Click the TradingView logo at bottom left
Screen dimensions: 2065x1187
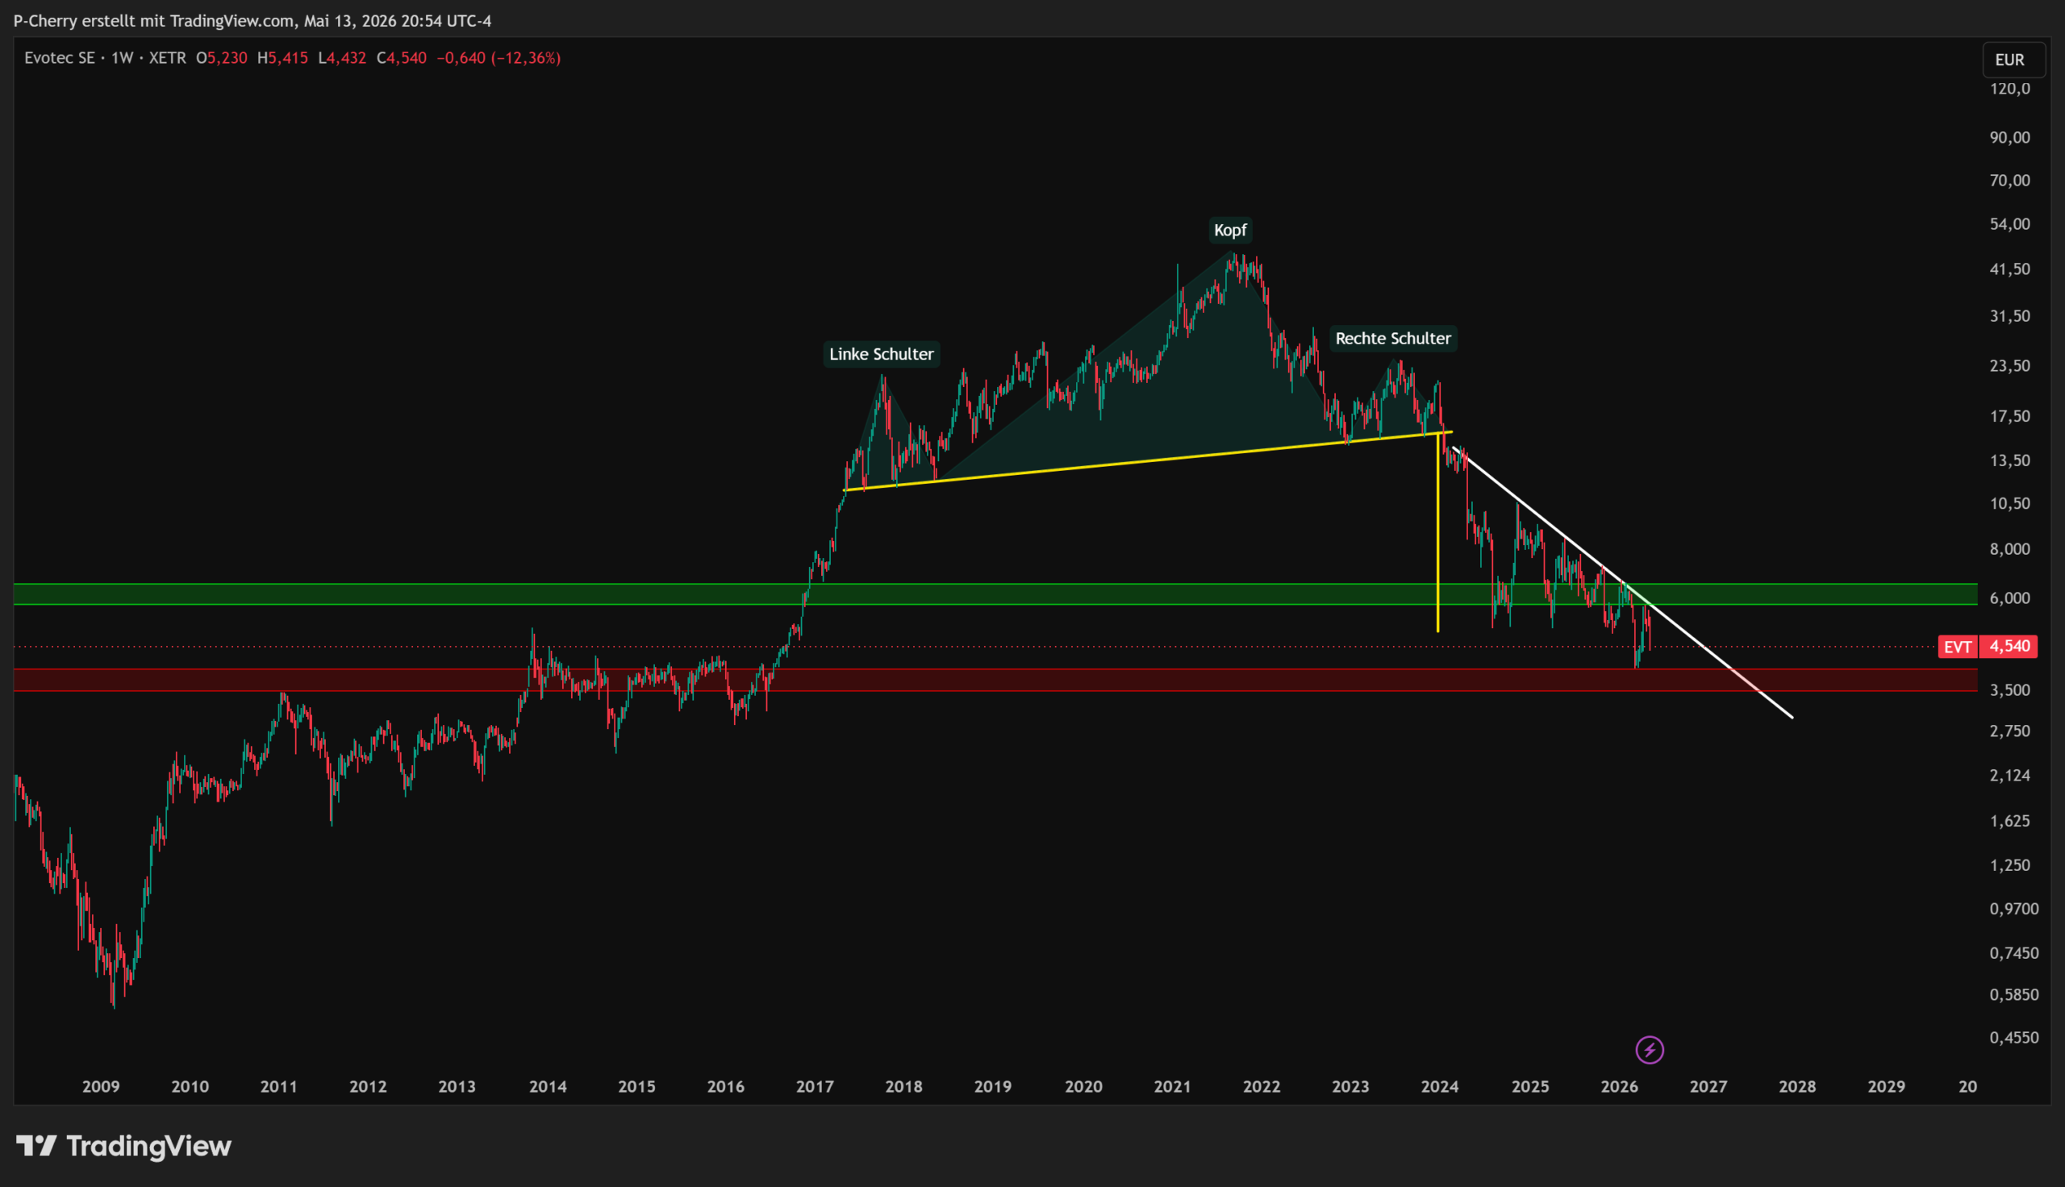(123, 1146)
